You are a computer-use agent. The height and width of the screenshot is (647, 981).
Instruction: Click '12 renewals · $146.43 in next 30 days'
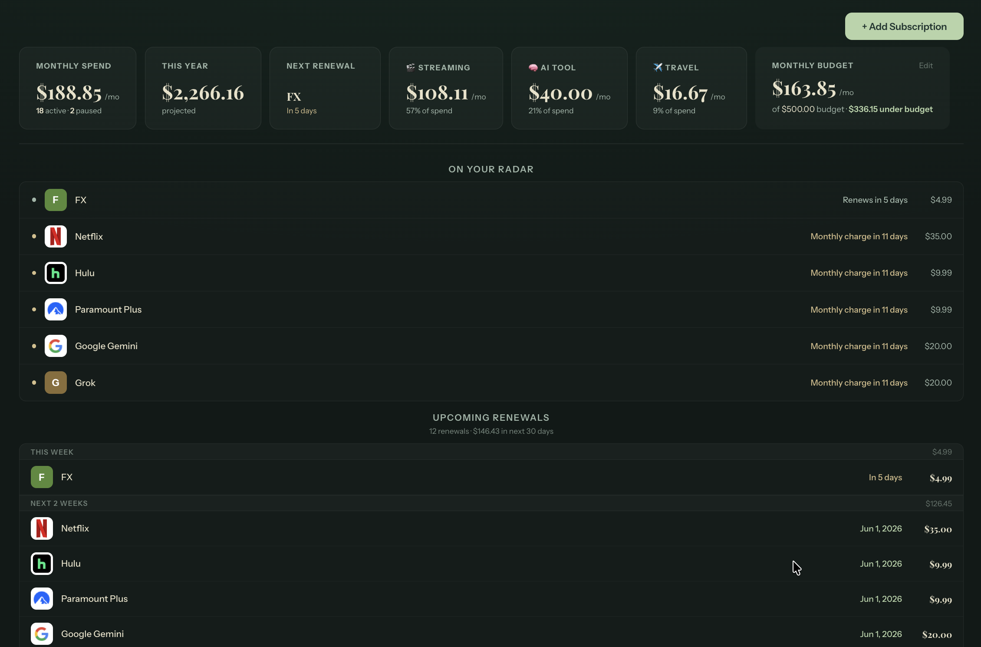(x=491, y=431)
